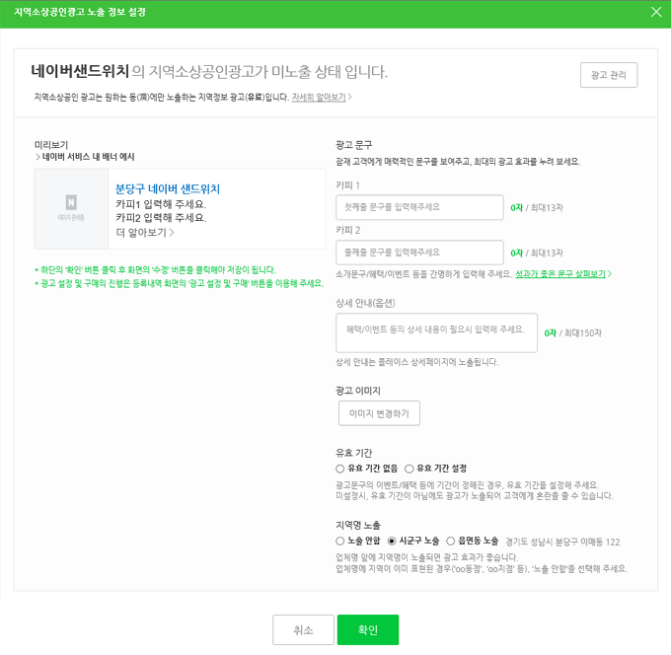Screen dimensions: 671x655
Task: Click chevron arrow after 자세히 알아보기
Action: click(349, 97)
